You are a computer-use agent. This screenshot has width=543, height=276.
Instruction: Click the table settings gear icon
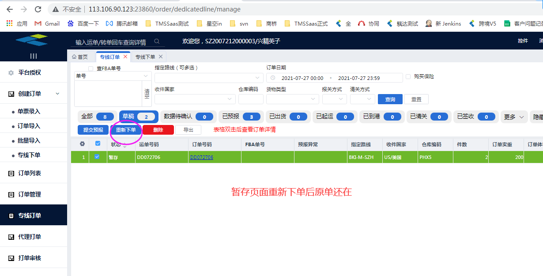click(82, 144)
